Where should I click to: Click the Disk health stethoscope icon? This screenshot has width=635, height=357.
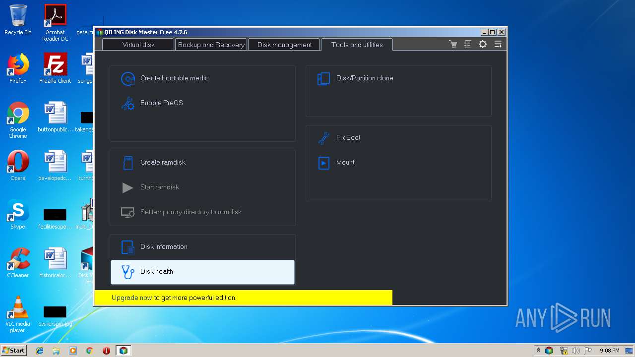tap(128, 272)
